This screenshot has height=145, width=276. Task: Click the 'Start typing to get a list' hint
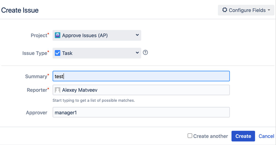(94, 100)
